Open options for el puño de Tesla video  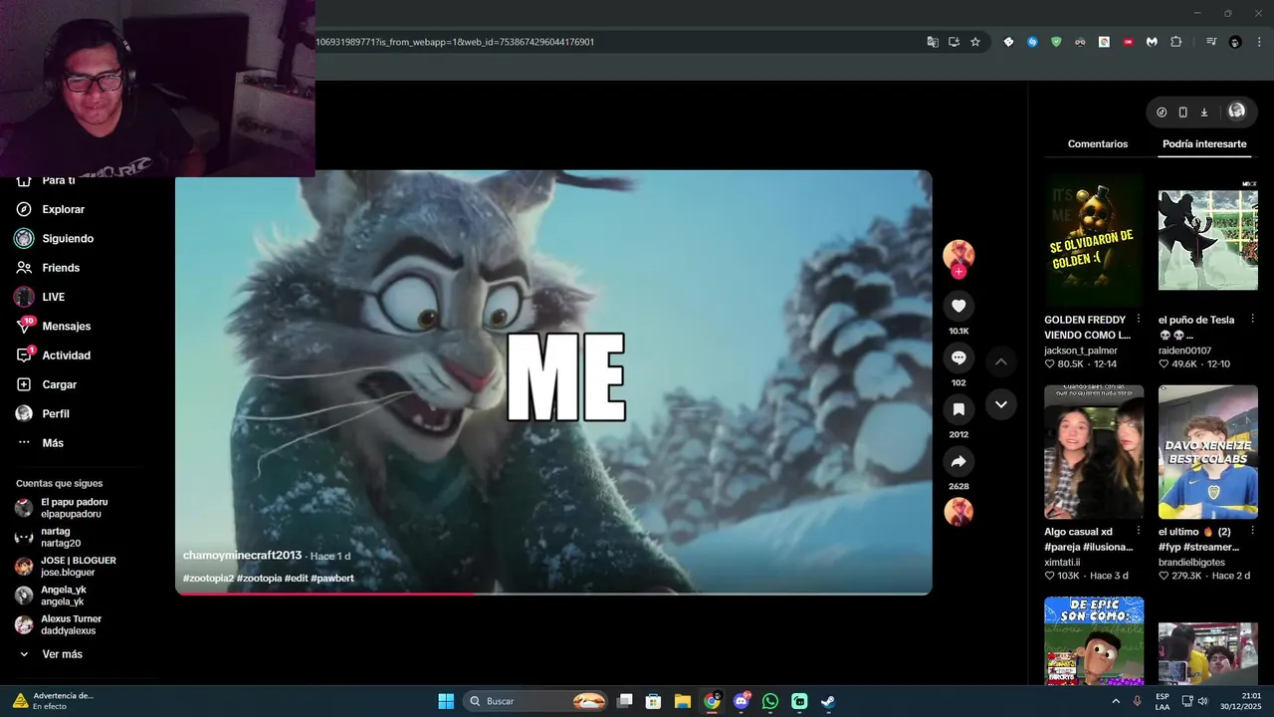coord(1252,320)
